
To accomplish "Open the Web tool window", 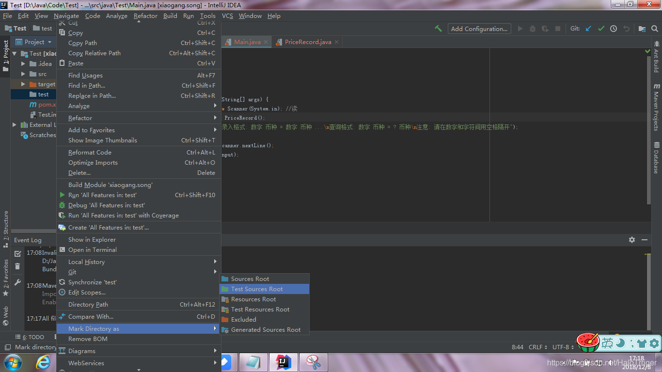I will click(x=6, y=315).
